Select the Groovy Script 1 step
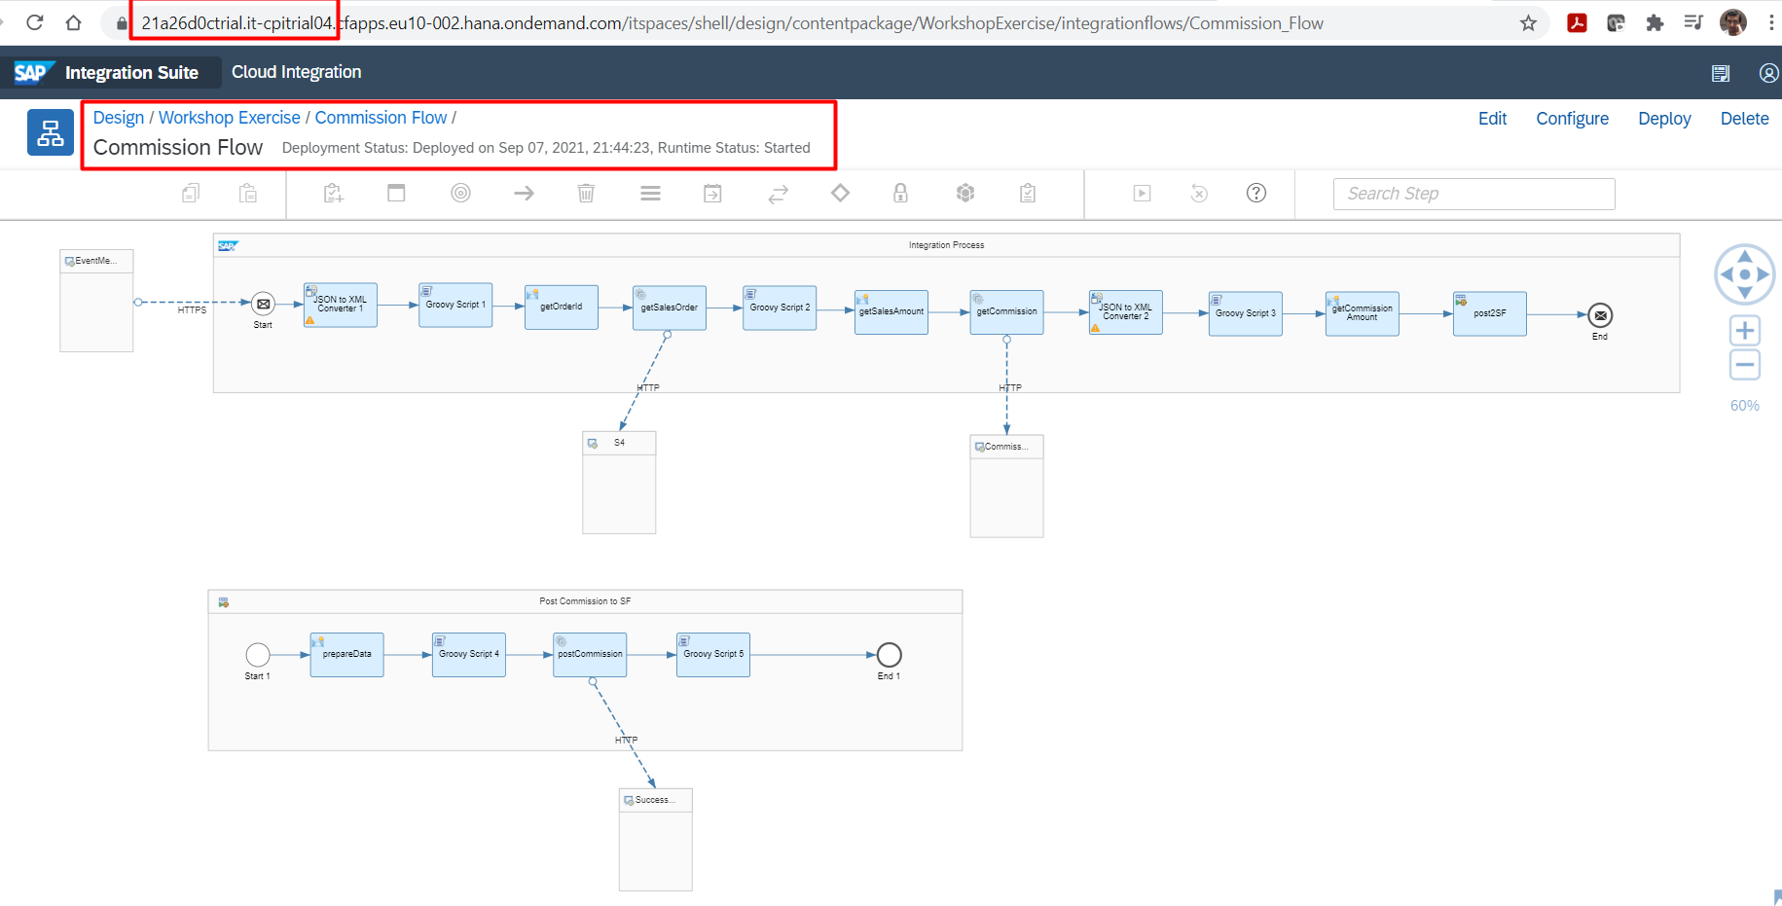 tap(455, 305)
